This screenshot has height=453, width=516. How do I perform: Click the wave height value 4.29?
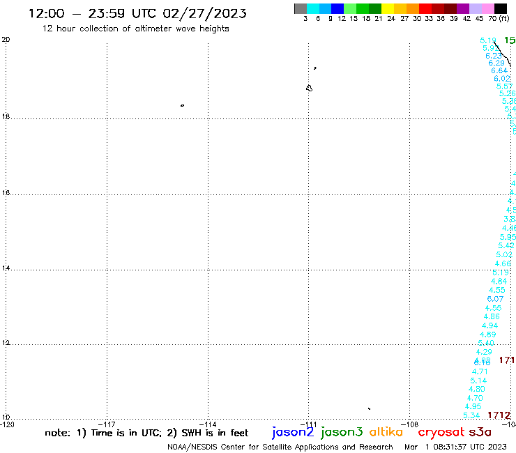[484, 352]
